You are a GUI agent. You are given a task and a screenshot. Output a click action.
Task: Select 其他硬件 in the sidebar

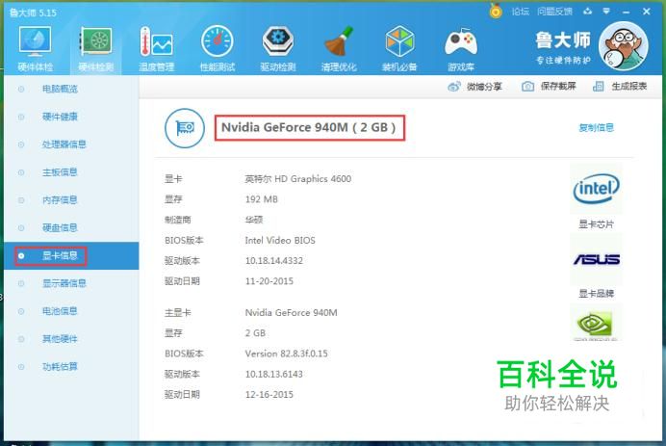tap(60, 339)
